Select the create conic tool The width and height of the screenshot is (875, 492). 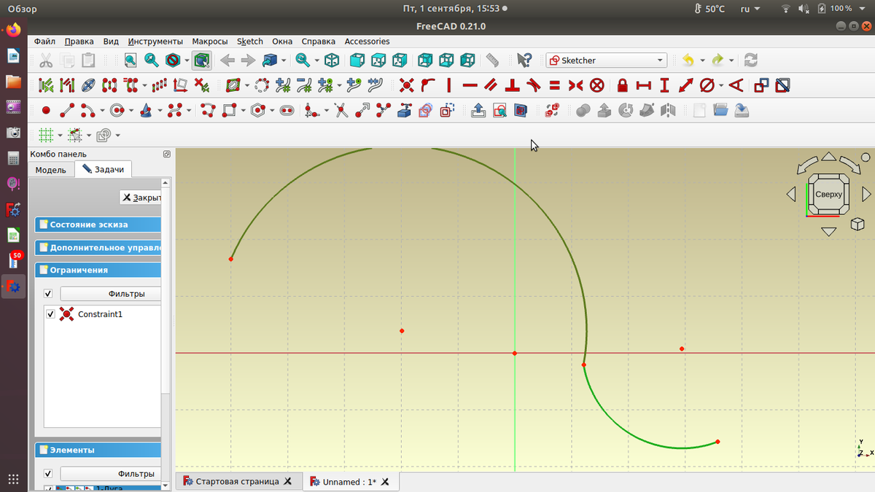click(146, 110)
